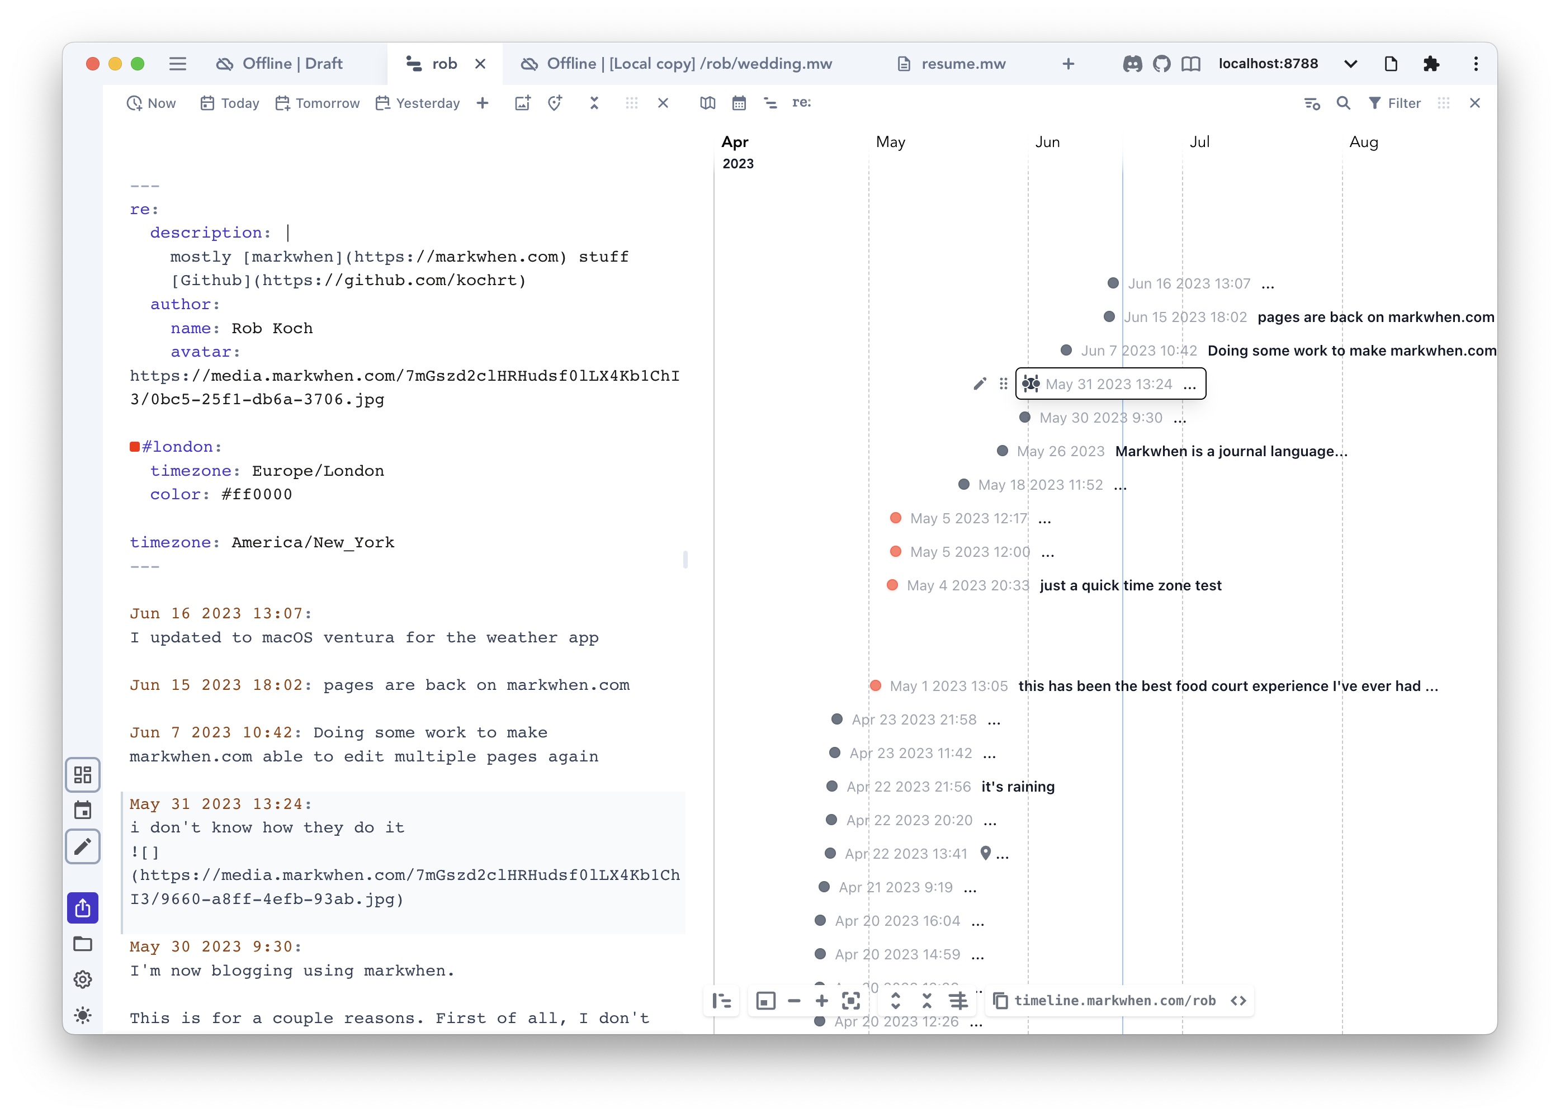Fit timeline to view icon
The width and height of the screenshot is (1560, 1117).
pyautogui.click(x=851, y=1001)
